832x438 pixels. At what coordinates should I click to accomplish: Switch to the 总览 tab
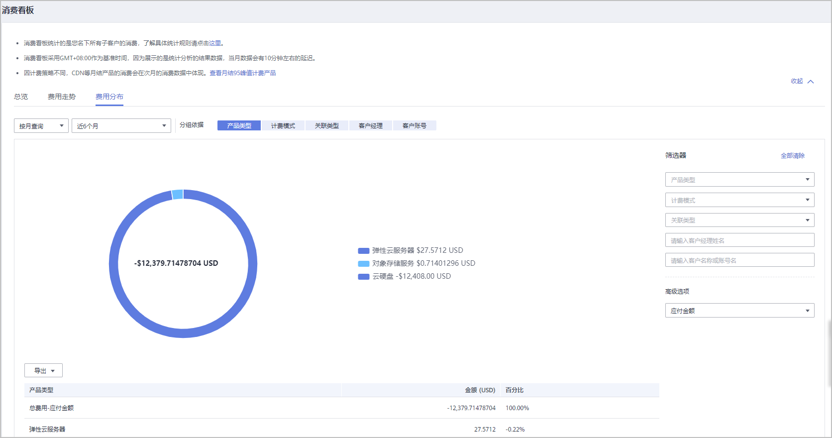click(21, 97)
